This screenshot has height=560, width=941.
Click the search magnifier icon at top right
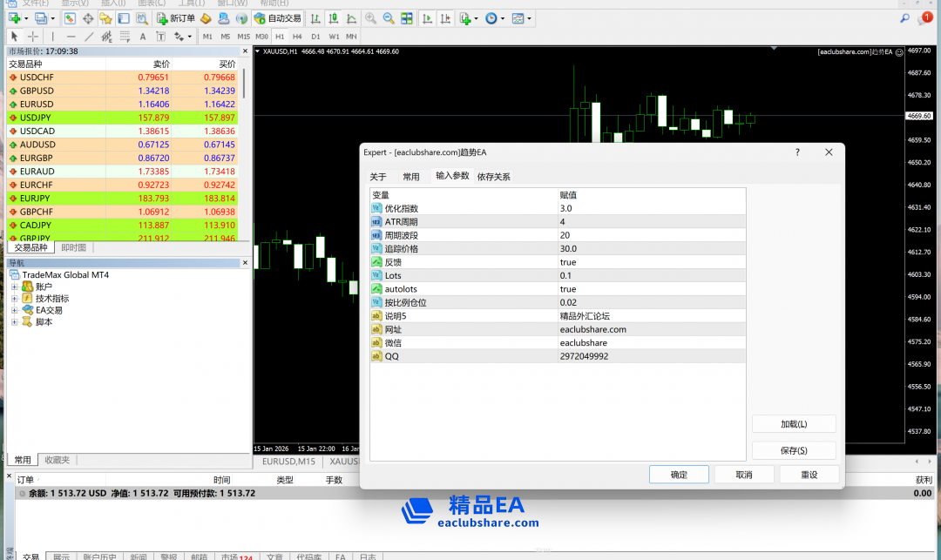click(904, 18)
